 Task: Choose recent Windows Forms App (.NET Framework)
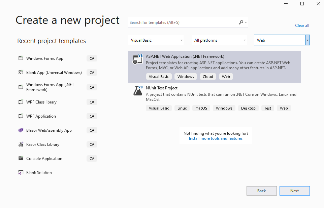click(x=58, y=87)
